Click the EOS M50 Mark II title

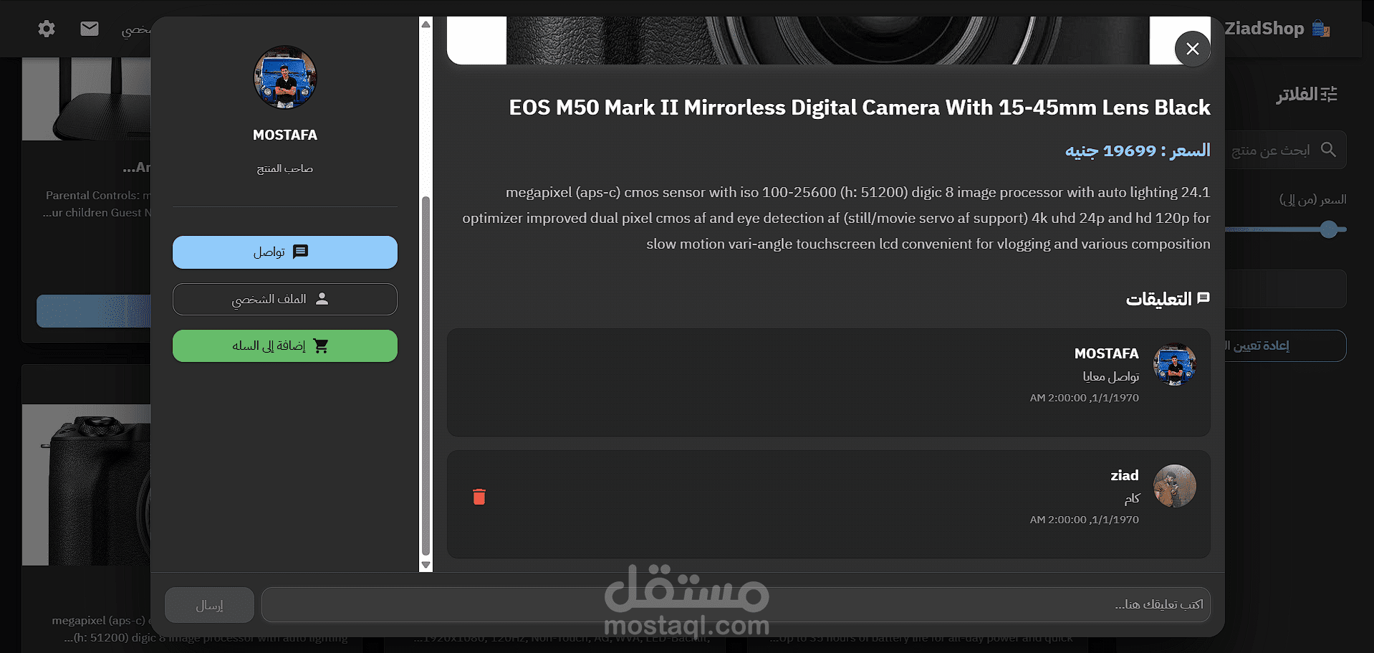point(860,108)
